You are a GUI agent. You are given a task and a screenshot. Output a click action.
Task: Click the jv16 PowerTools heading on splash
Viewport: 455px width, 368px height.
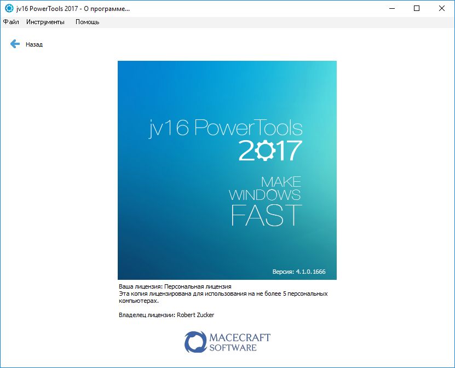(x=225, y=128)
